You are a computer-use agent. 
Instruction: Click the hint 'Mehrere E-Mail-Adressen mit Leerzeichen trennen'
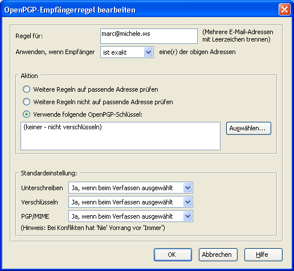[238, 36]
